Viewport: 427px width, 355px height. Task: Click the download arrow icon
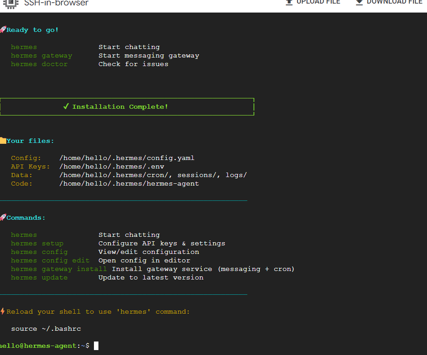click(x=360, y=2)
